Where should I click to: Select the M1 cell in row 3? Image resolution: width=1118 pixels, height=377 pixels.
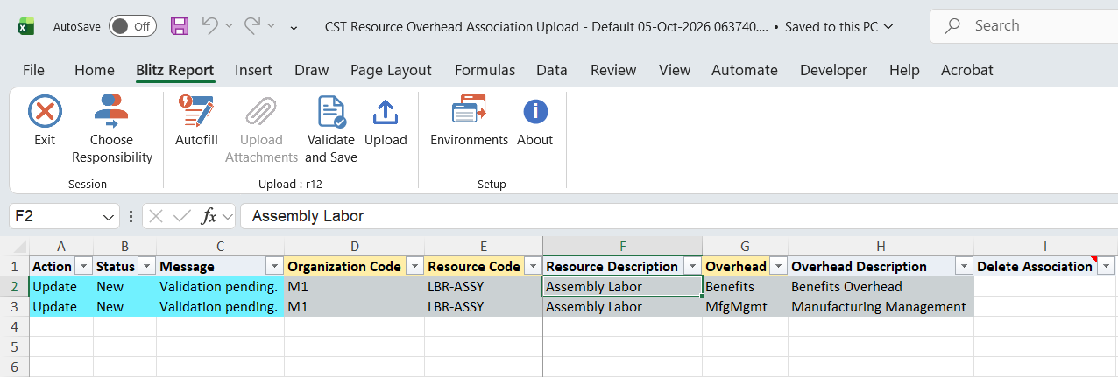tap(354, 307)
